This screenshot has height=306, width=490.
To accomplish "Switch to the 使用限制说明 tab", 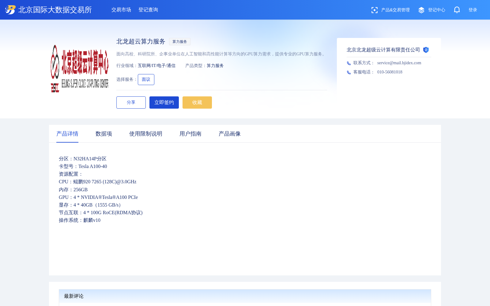I will [x=146, y=134].
